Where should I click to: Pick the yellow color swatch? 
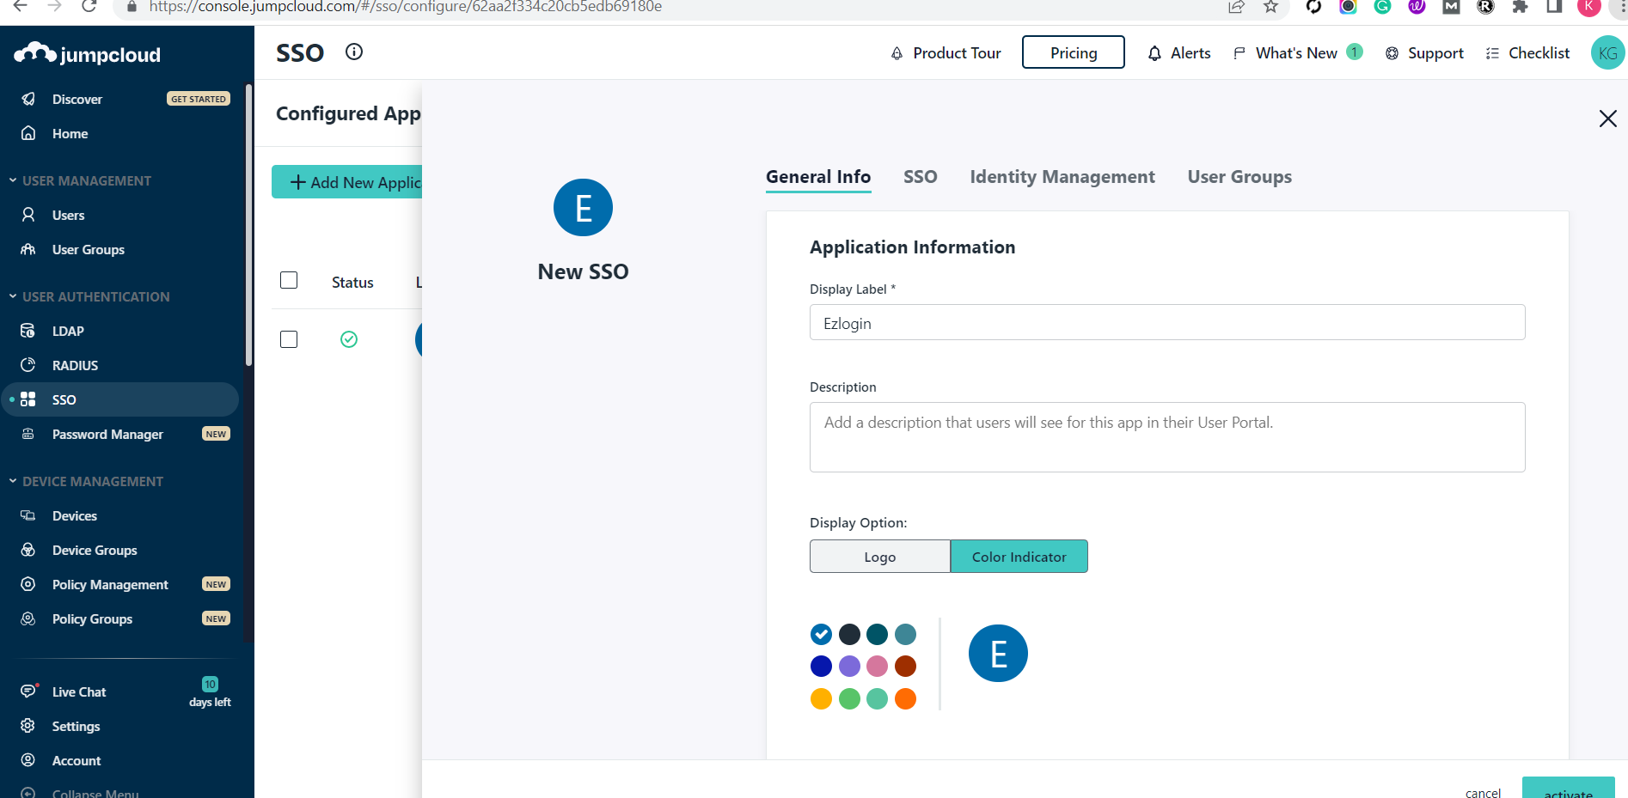pos(821,698)
